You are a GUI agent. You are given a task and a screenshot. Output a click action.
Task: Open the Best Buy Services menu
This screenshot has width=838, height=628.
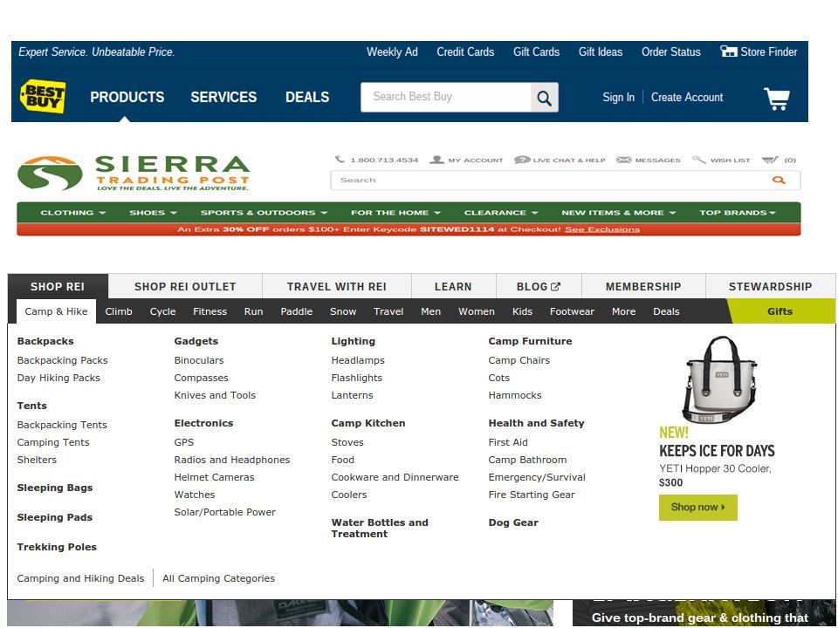pos(223,97)
